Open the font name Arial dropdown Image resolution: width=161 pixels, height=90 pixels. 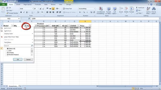click(x=33, y=9)
